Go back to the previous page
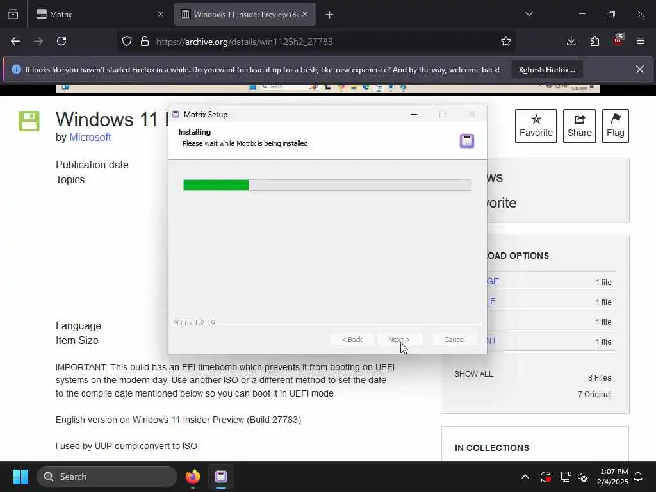The width and height of the screenshot is (656, 492). (15, 41)
